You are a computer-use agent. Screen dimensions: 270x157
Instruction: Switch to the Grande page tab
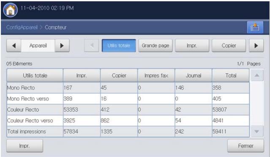155,45
